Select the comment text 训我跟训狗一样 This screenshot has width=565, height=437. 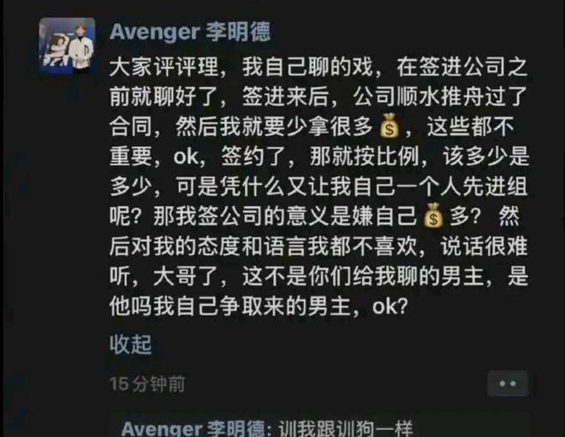point(345,428)
